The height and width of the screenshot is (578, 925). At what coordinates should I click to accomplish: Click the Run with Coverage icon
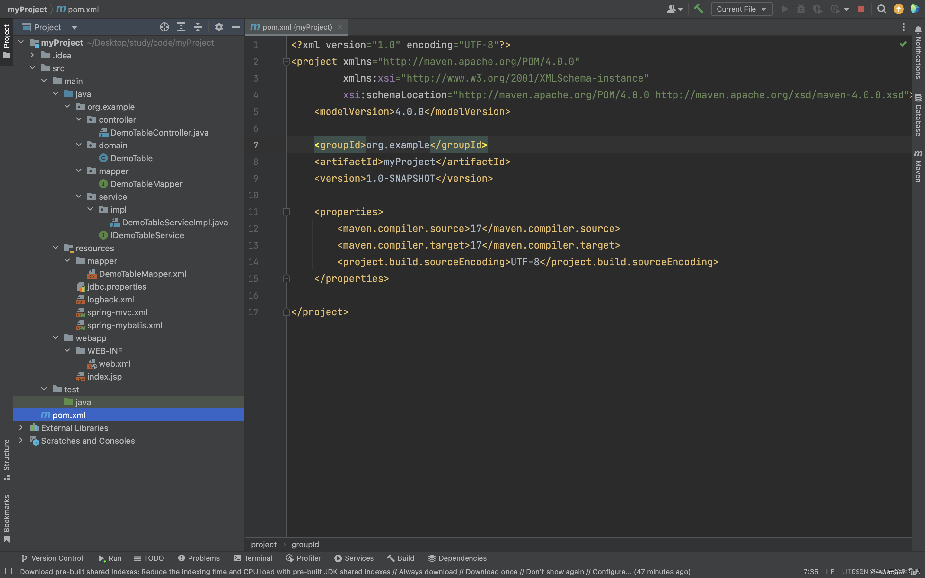pyautogui.click(x=817, y=9)
